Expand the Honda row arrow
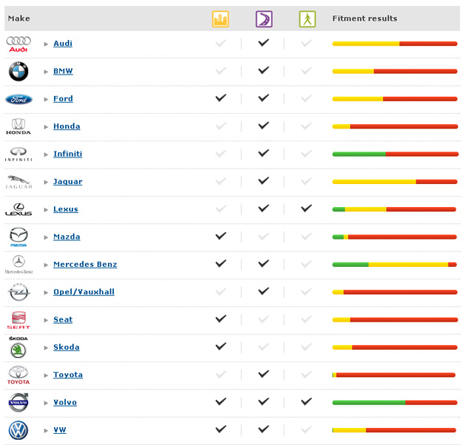Screen dimensions: 466x445 (46, 127)
